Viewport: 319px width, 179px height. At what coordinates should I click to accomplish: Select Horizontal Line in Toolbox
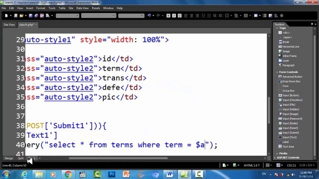[x=289, y=47]
